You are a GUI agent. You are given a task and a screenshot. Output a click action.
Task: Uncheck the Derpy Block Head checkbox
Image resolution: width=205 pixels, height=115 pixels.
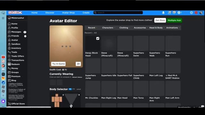pos(98,38)
